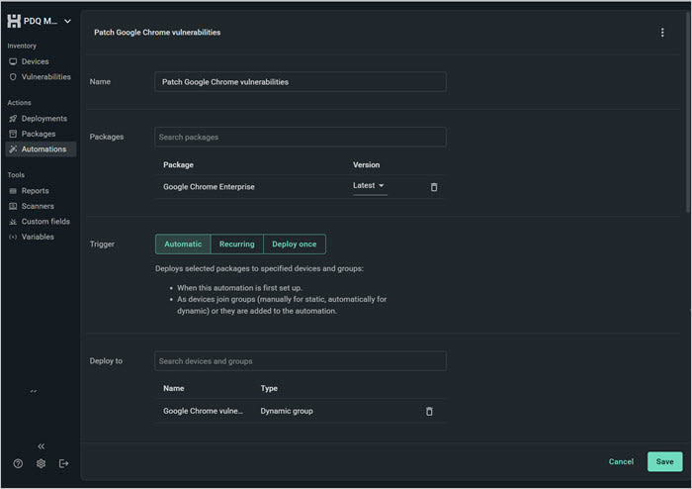The image size is (692, 489).
Task: Click the Automations wand icon
Action: point(13,149)
